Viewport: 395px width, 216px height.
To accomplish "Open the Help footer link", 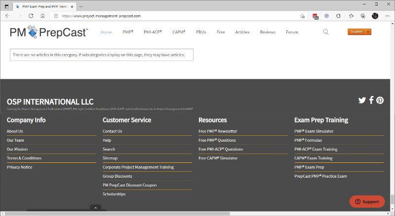I will (x=107, y=140).
